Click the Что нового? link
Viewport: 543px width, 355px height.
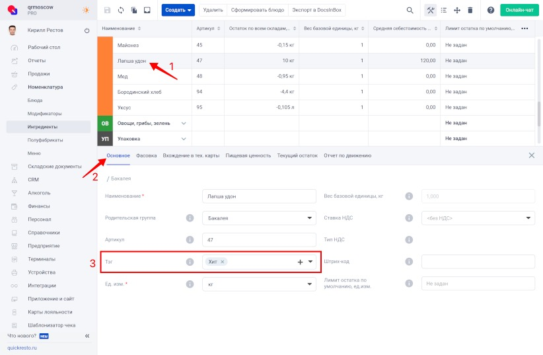[x=22, y=336]
